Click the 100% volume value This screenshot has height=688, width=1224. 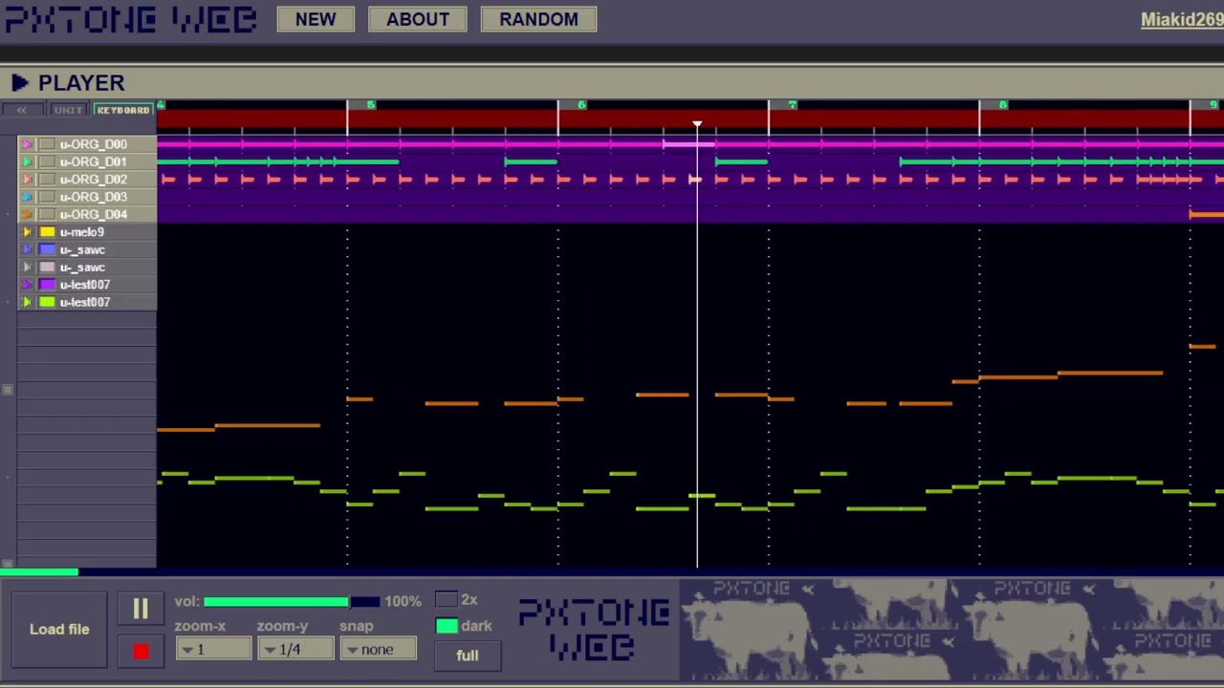pos(403,602)
